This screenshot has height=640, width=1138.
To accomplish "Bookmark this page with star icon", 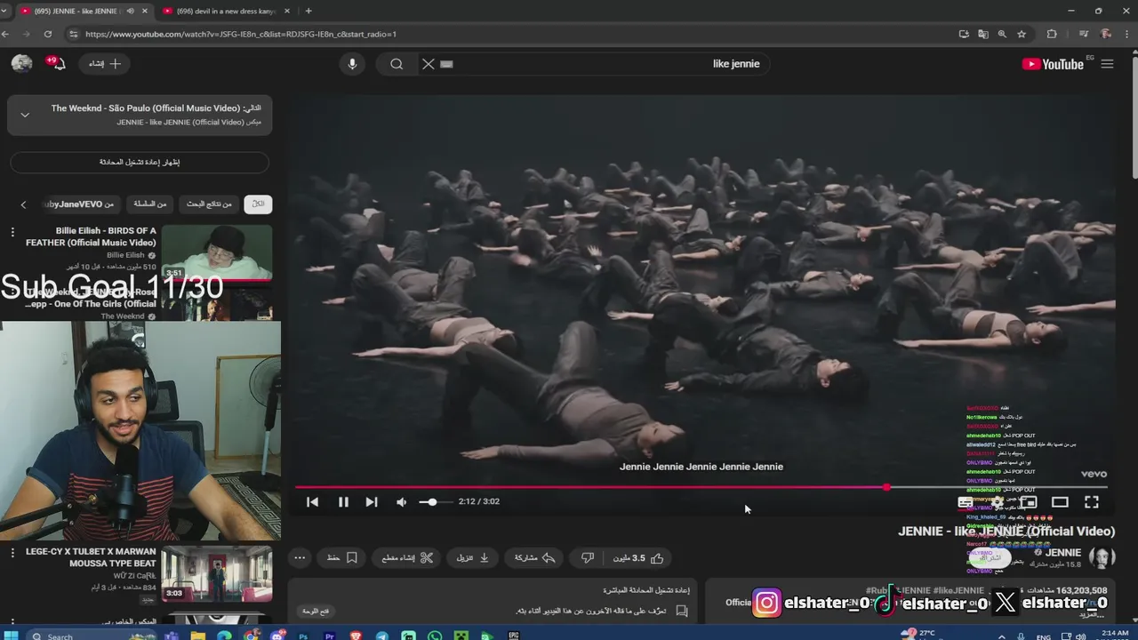I will coord(1022,34).
